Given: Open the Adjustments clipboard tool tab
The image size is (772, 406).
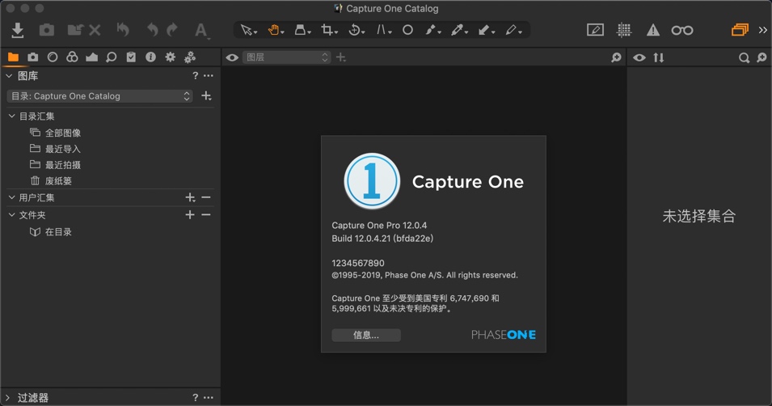Looking at the screenshot, I should click(x=131, y=57).
